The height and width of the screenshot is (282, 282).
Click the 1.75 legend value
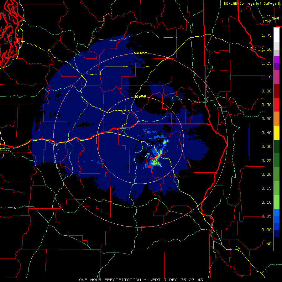coord(267,35)
